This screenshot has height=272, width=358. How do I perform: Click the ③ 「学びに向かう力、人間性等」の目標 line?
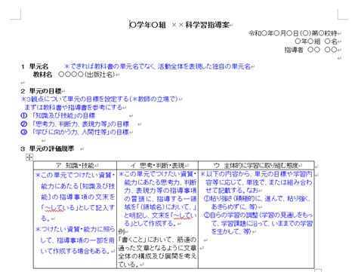[x=75, y=132]
